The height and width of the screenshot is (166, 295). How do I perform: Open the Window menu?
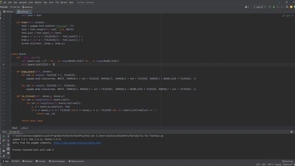[64, 2]
